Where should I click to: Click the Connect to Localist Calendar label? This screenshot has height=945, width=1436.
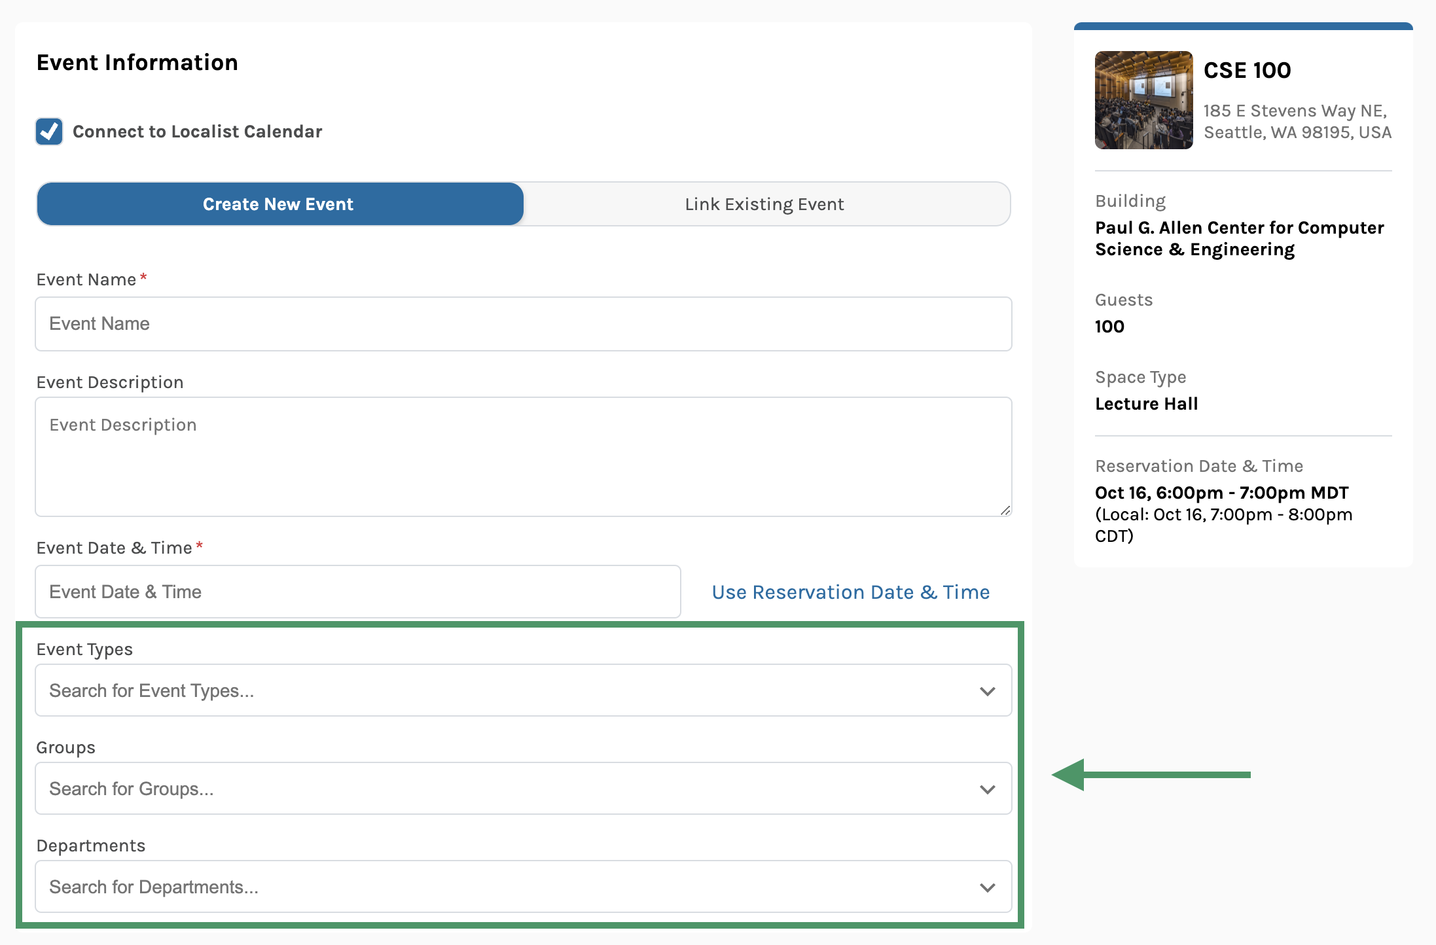tap(197, 132)
